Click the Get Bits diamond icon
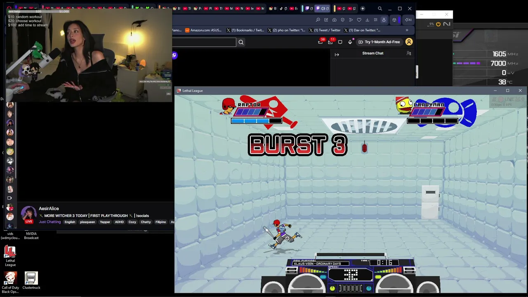 click(x=350, y=42)
